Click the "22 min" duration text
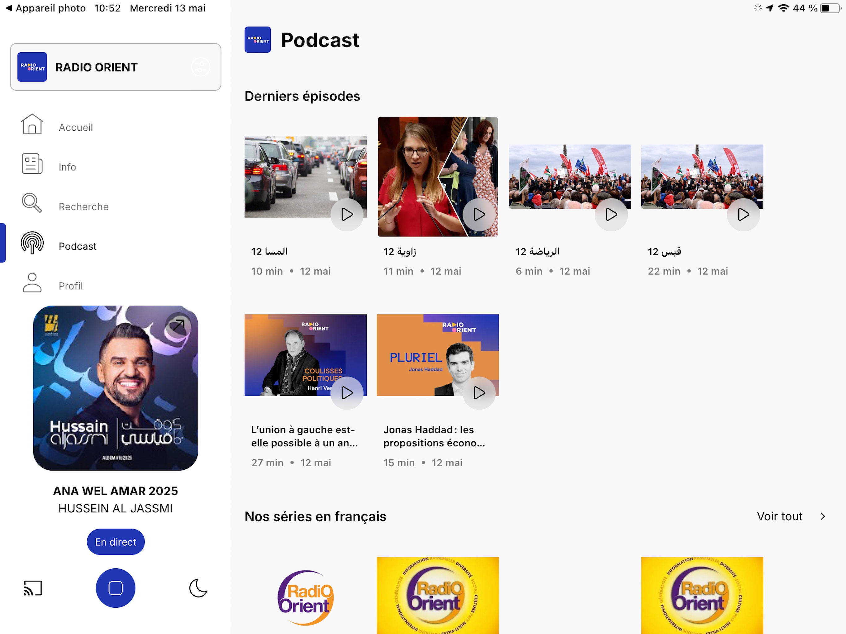This screenshot has height=634, width=846. [x=664, y=271]
